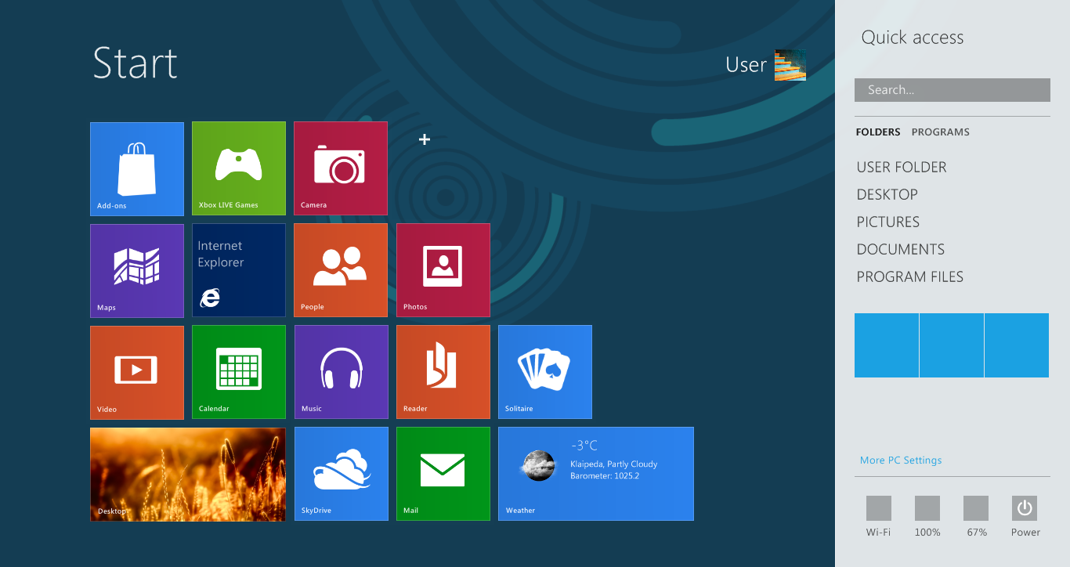Viewport: 1070px width, 567px height.
Task: Open the Reader tile
Action: 443,372
